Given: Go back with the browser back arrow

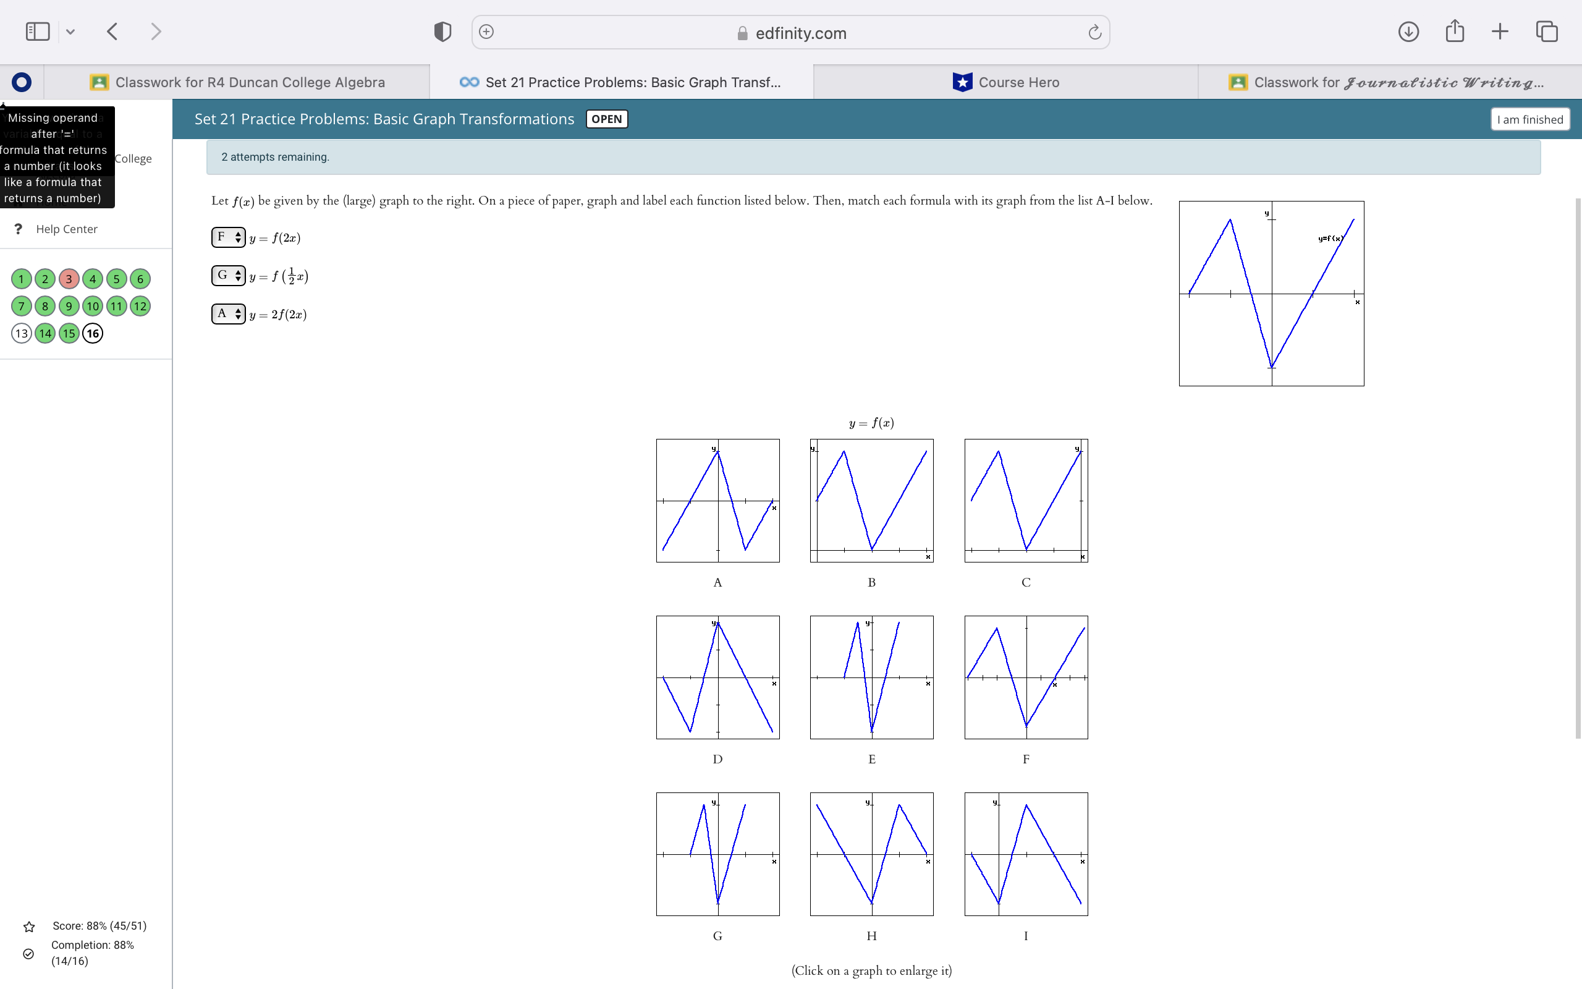Looking at the screenshot, I should 112,32.
